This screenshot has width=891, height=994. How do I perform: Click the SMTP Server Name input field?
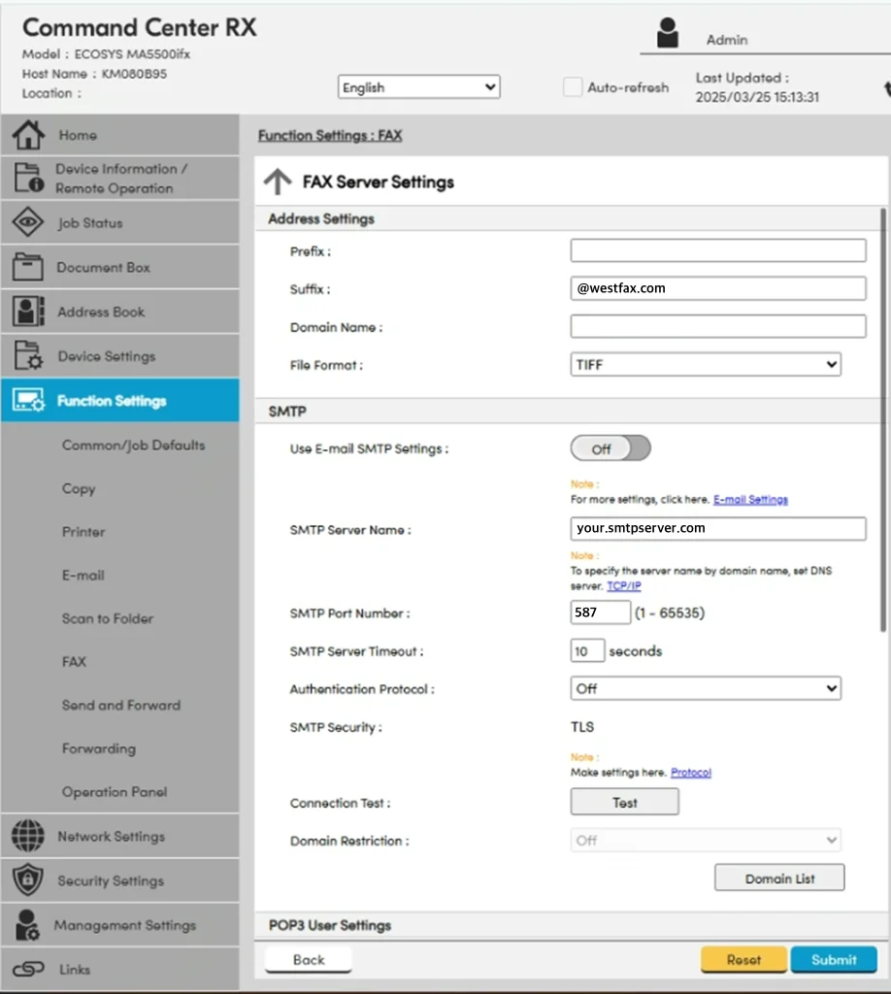(x=718, y=529)
